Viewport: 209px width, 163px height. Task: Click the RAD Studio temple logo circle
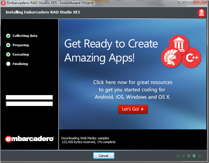[x=179, y=44]
